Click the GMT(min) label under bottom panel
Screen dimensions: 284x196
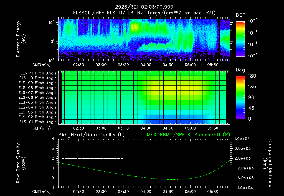click(42, 192)
